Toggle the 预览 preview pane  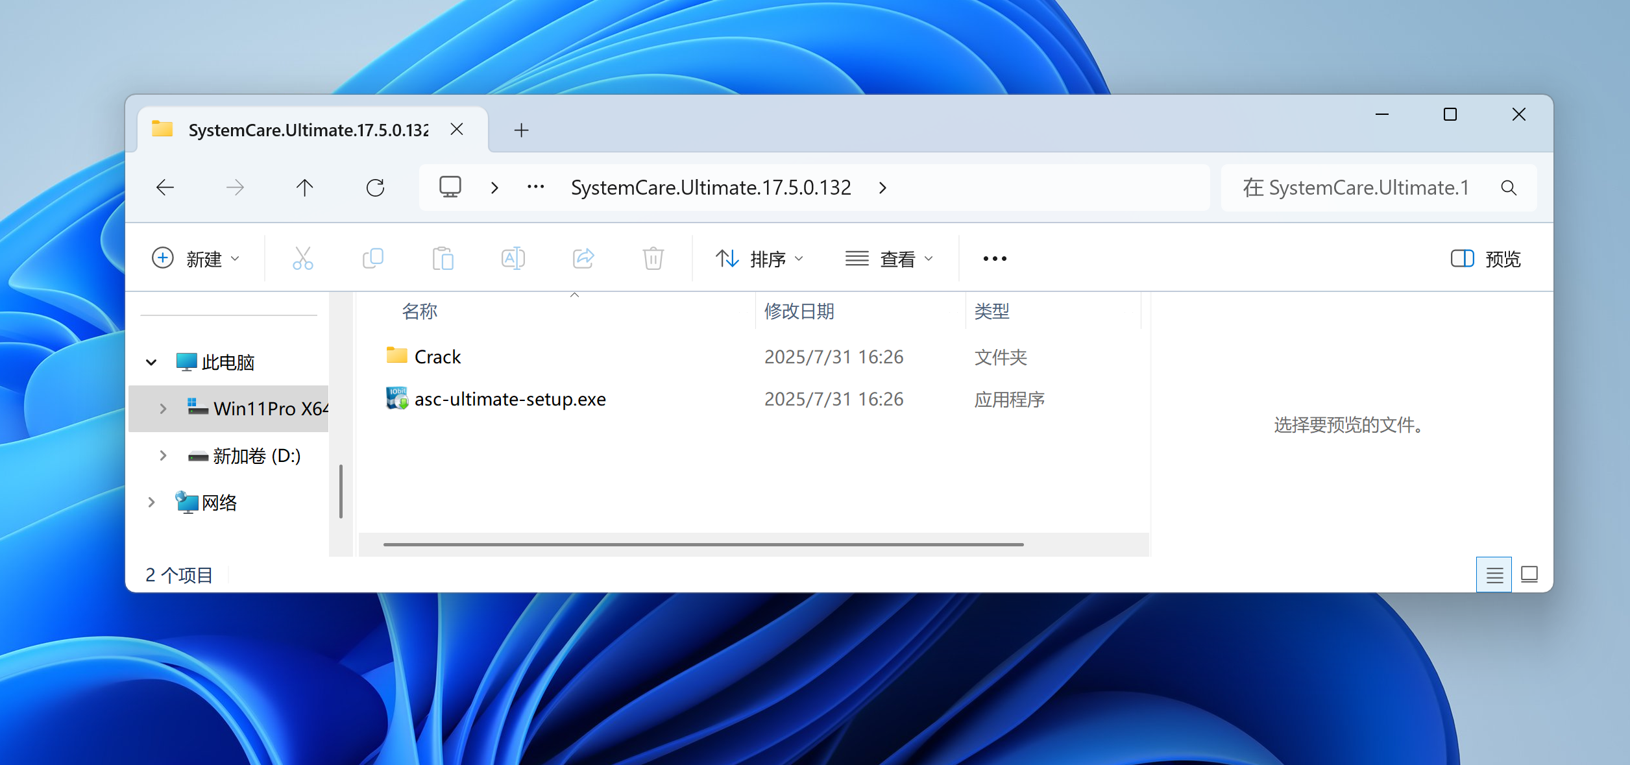point(1485,259)
